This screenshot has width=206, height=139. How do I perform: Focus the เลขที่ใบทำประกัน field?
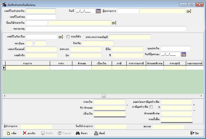tap(41, 11)
